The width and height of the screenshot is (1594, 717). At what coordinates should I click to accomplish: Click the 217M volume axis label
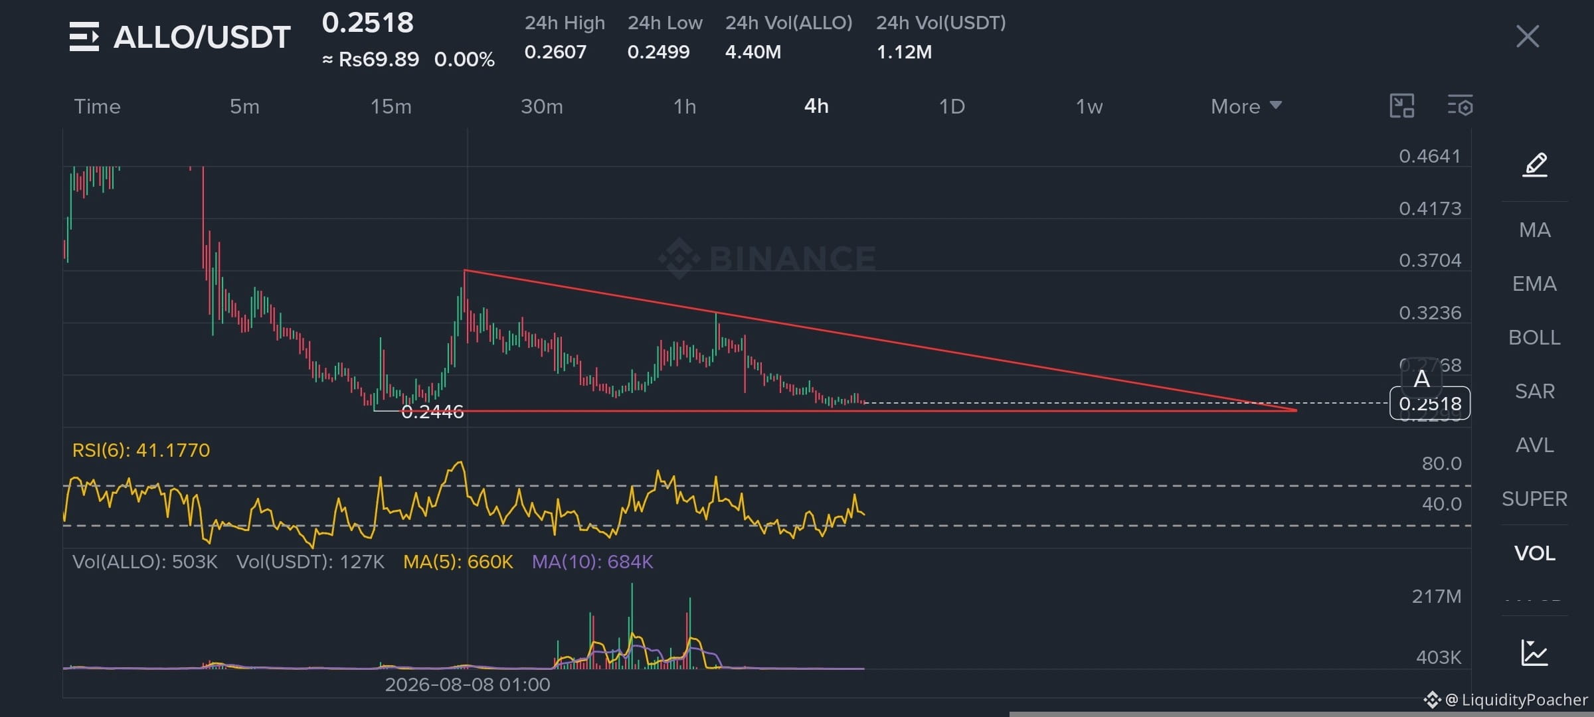point(1437,597)
